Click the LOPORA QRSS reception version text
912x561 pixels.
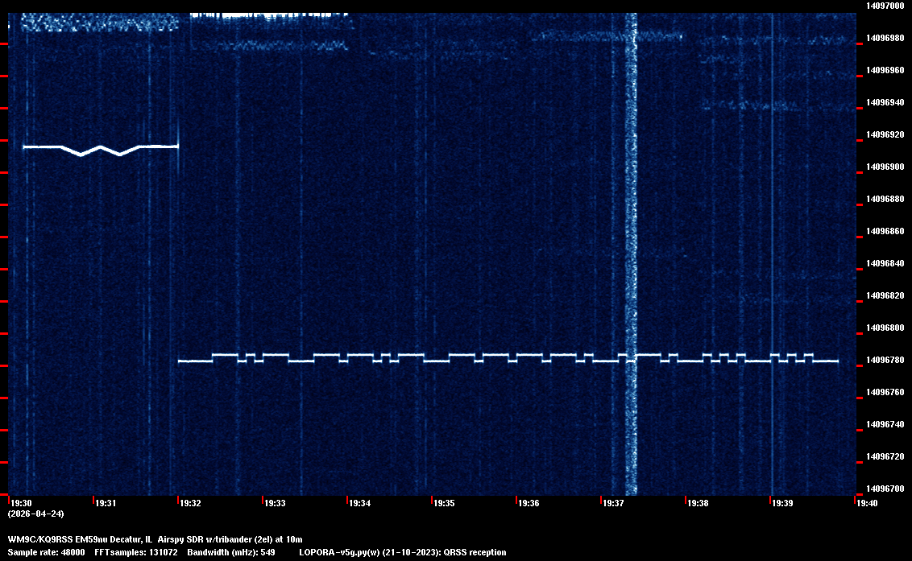402,552
